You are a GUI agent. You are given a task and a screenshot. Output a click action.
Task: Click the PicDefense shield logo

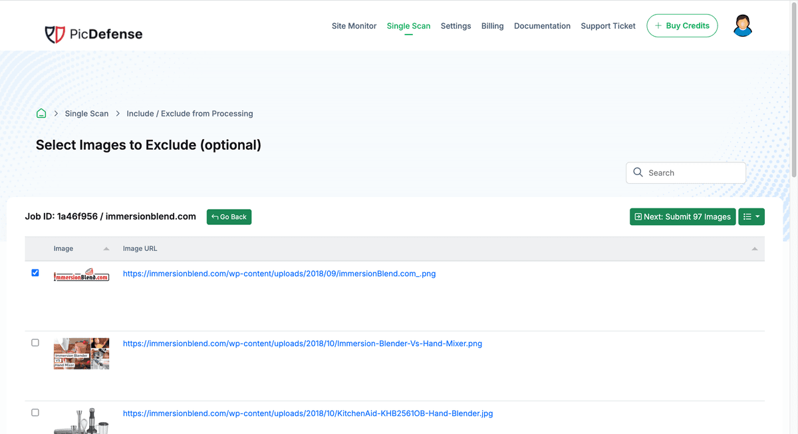click(x=55, y=33)
